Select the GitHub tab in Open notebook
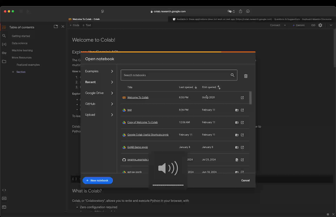 [x=99, y=104]
